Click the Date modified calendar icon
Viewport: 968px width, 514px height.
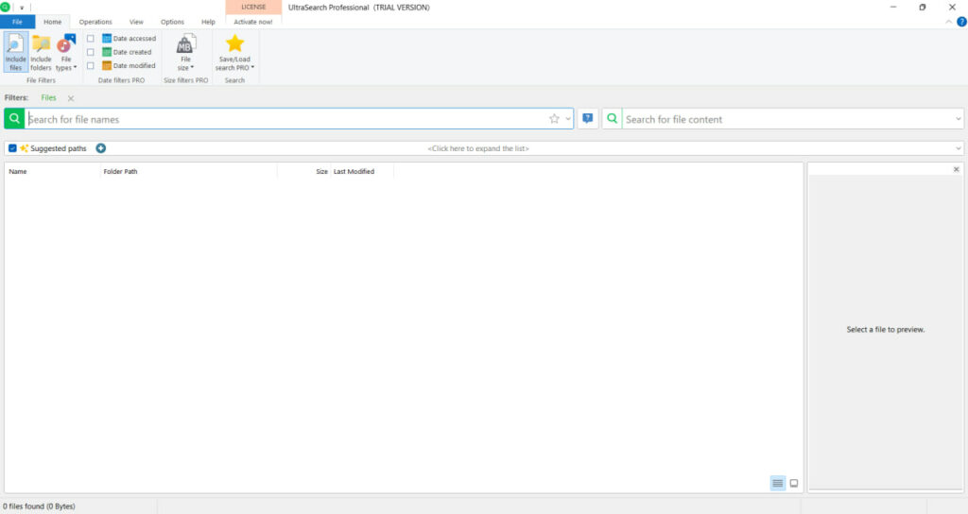pos(107,65)
